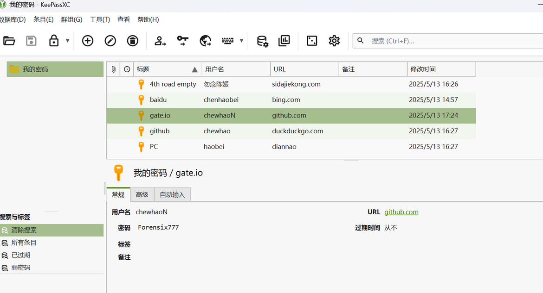Click the password value Forensix777
Image resolution: width=543 pixels, height=293 pixels.
coord(158,227)
